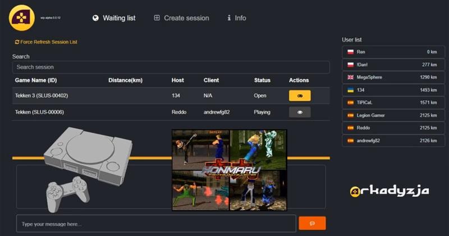449x236 pixels.
Task: Select user Ren in User list
Action: pos(393,52)
